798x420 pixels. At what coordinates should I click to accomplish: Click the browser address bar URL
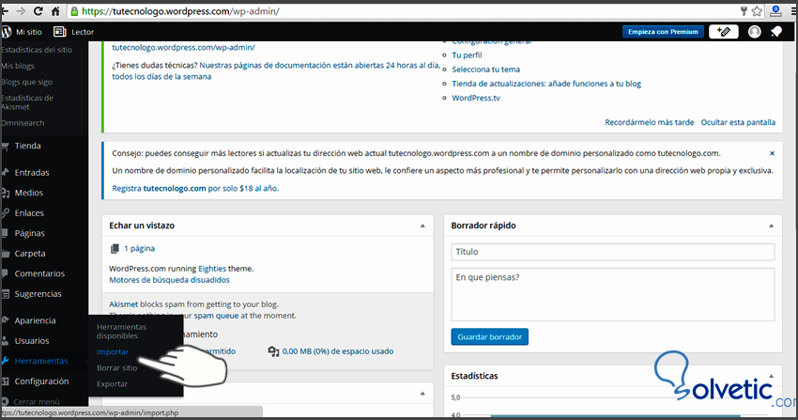[180, 11]
